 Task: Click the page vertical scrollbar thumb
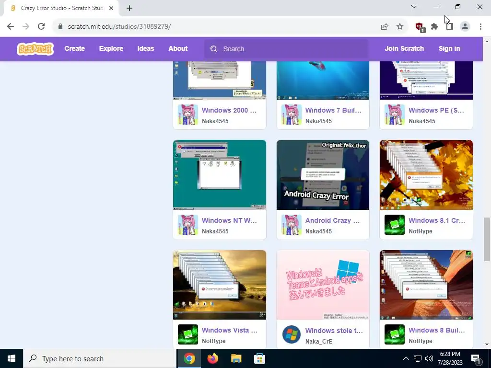[487, 239]
